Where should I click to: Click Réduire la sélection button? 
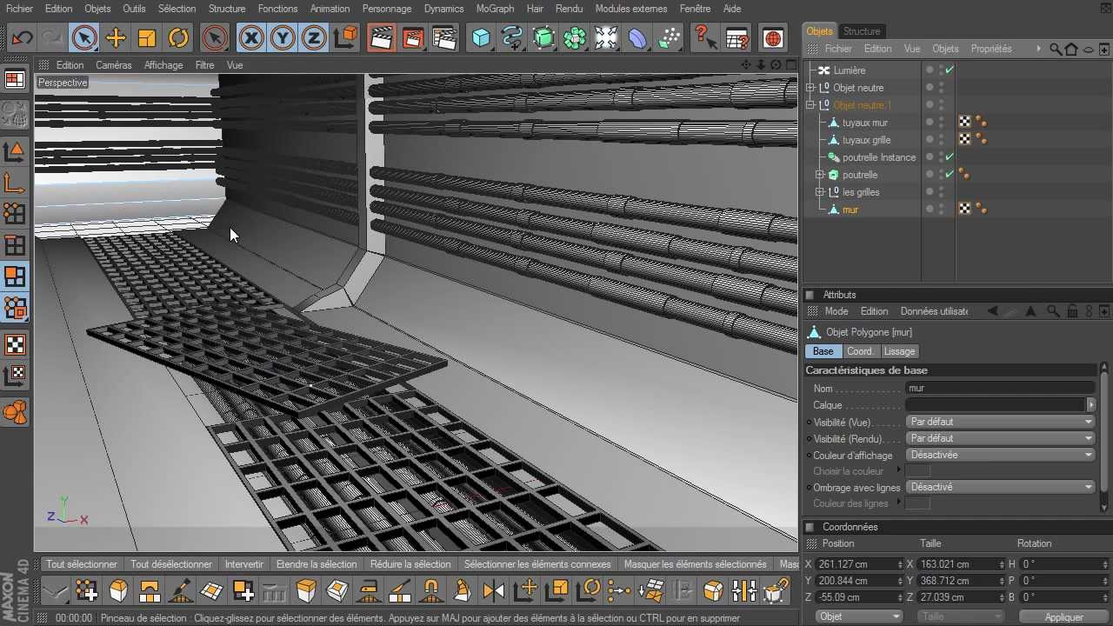410,564
